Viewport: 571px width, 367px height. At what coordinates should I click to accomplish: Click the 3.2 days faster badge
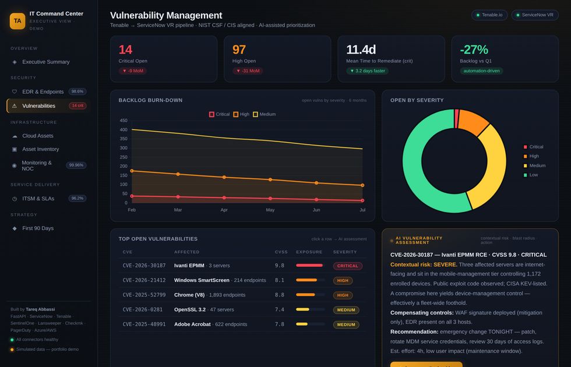pyautogui.click(x=368, y=71)
